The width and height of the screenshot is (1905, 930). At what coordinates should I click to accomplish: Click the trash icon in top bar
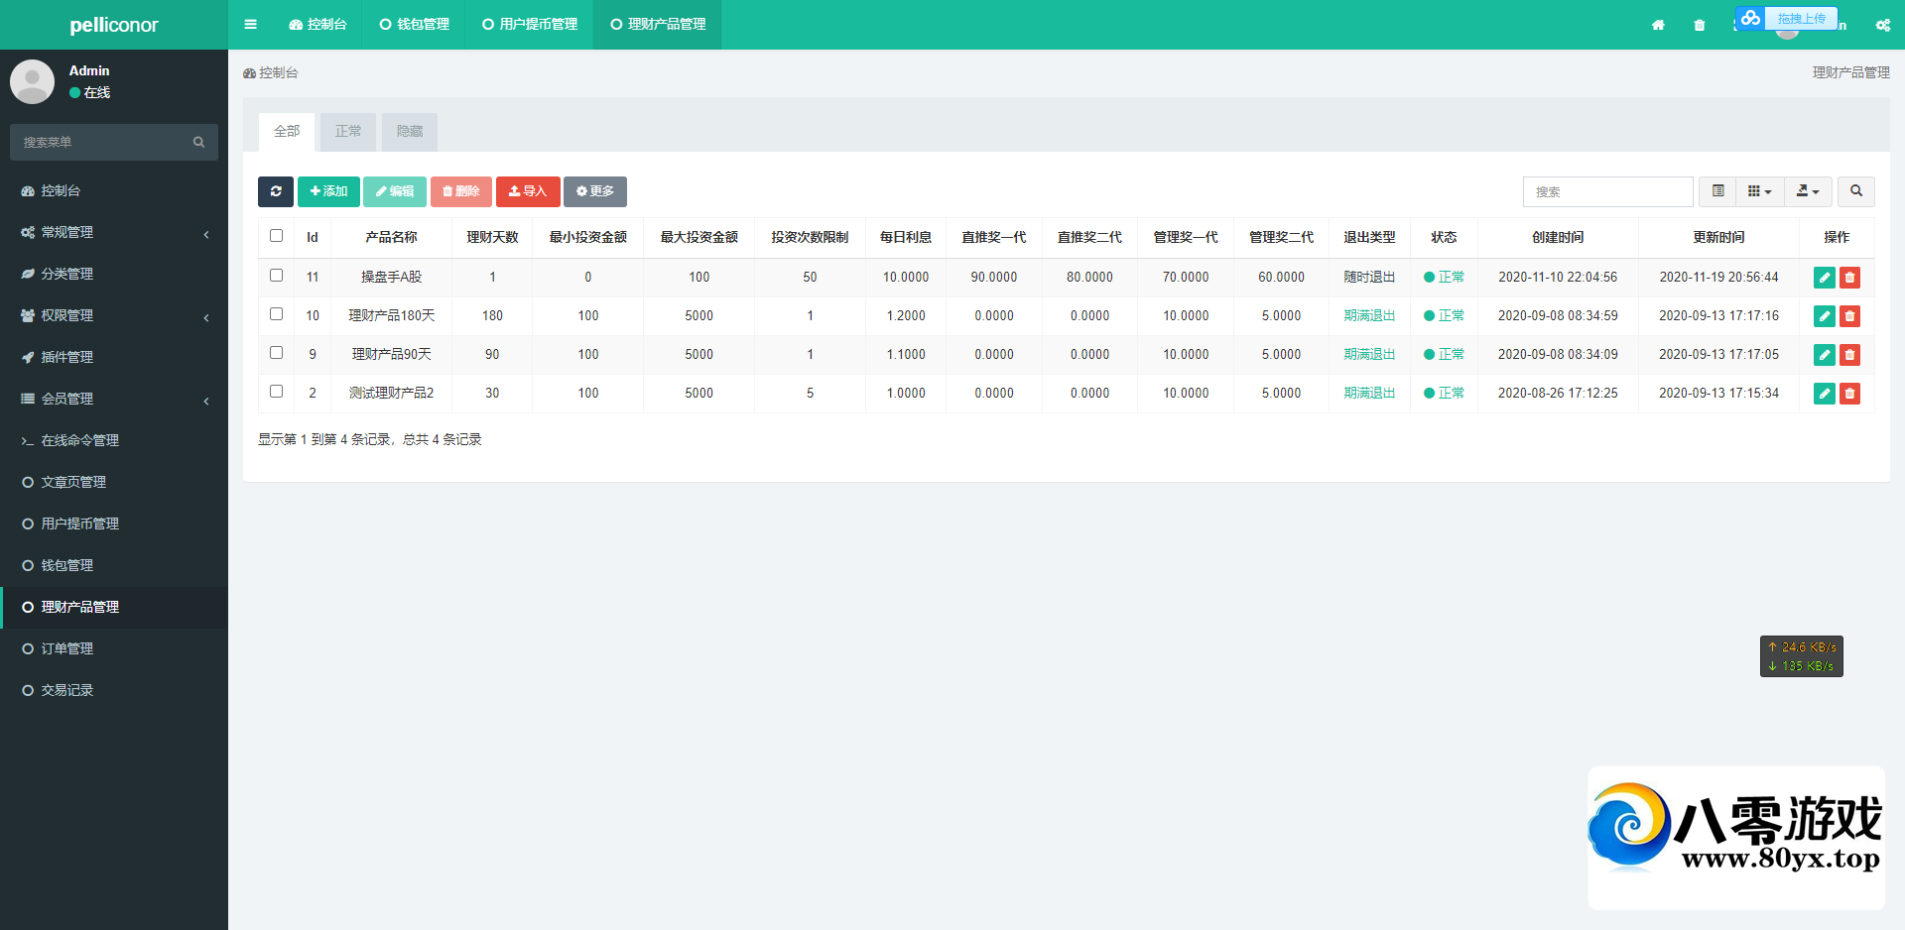(x=1700, y=25)
